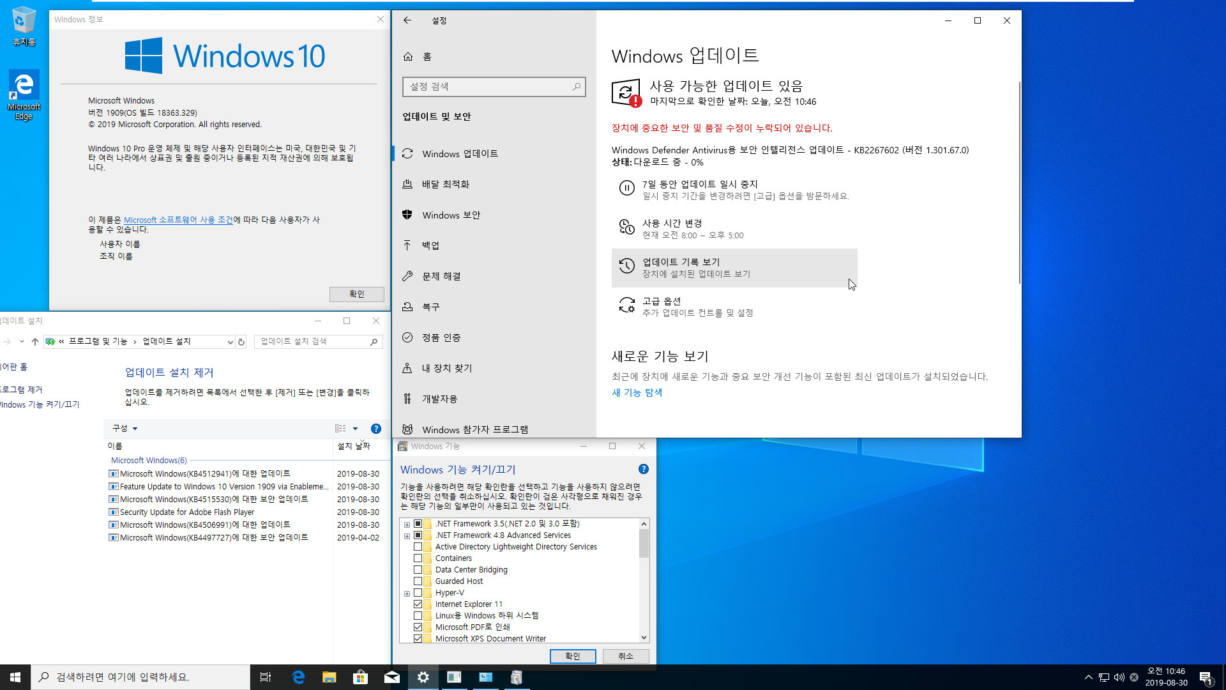Click the refresh button next to the address bar
Screen dimensions: 1226x690
click(x=241, y=342)
